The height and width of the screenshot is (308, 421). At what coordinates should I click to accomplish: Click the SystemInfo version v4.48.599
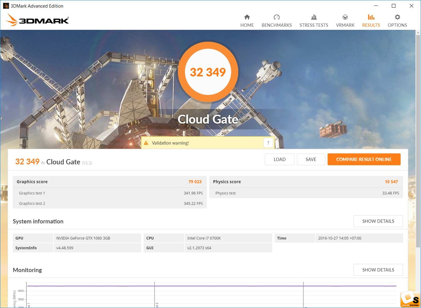[x=65, y=248]
